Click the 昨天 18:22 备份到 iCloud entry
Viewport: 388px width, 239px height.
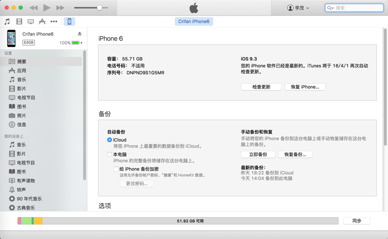click(x=267, y=173)
